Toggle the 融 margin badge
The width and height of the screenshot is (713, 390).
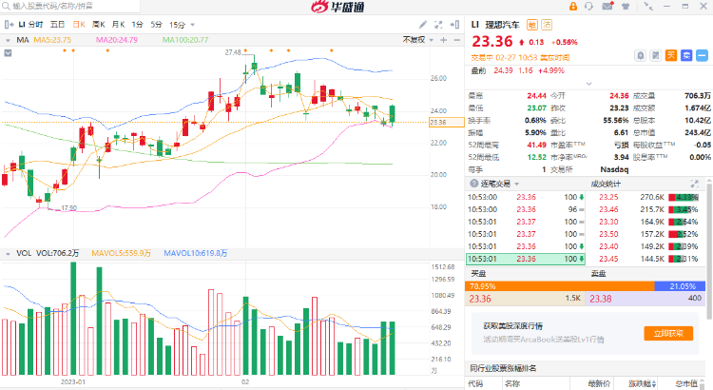click(532, 24)
